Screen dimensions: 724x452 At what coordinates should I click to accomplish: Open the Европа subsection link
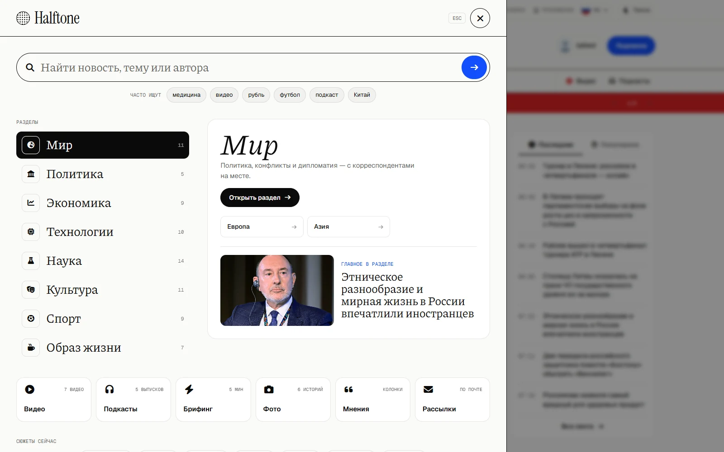coord(262,227)
